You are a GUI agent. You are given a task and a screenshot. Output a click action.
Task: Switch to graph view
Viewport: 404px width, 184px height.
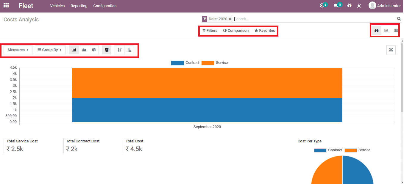[386, 30]
